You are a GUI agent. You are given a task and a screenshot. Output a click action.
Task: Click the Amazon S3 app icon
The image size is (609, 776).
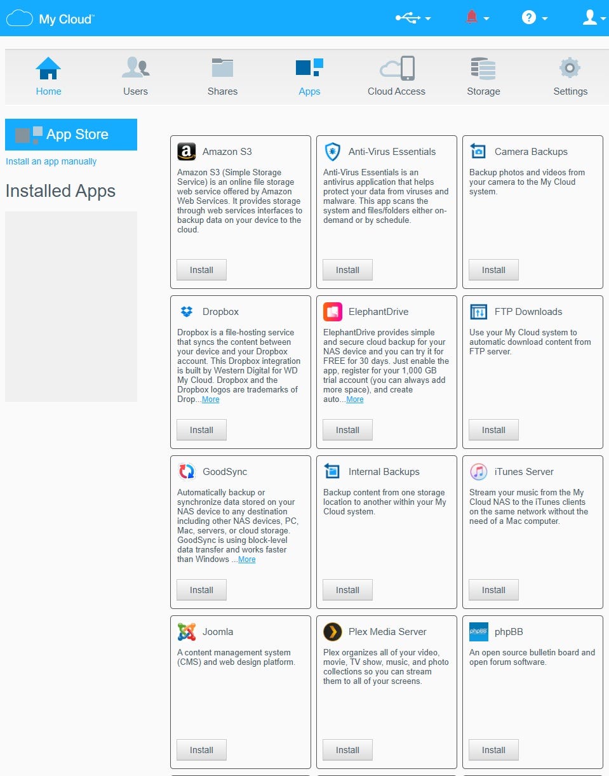click(186, 152)
